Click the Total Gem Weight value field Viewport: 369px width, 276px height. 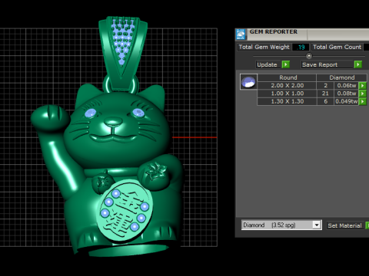click(x=301, y=47)
